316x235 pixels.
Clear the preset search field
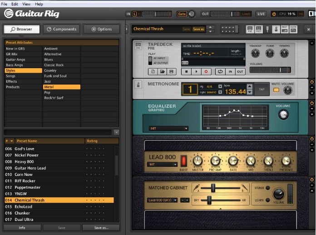click(x=117, y=133)
